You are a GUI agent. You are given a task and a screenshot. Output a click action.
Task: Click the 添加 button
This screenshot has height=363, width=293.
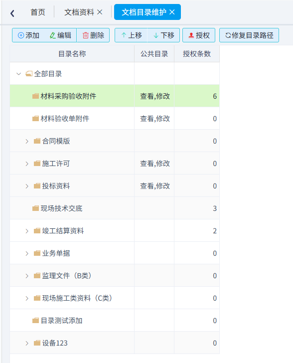[28, 35]
